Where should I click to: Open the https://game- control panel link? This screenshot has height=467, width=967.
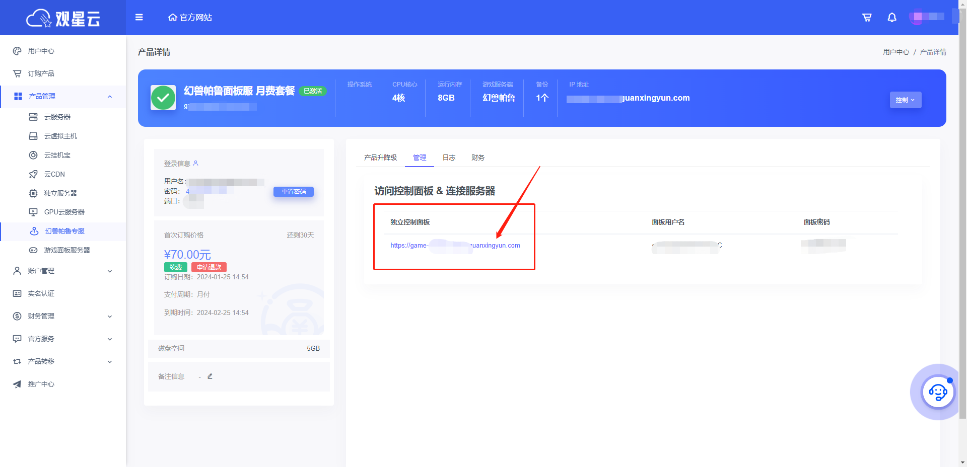tap(455, 246)
